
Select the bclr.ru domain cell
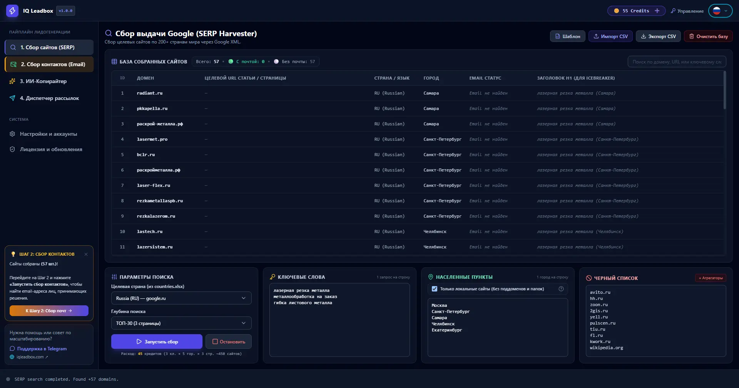(146, 155)
